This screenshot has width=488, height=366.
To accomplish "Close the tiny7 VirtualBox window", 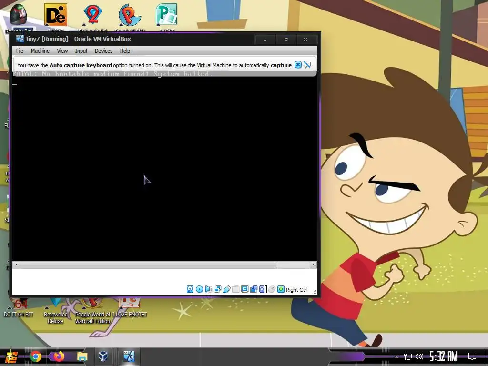I will (305, 40).
